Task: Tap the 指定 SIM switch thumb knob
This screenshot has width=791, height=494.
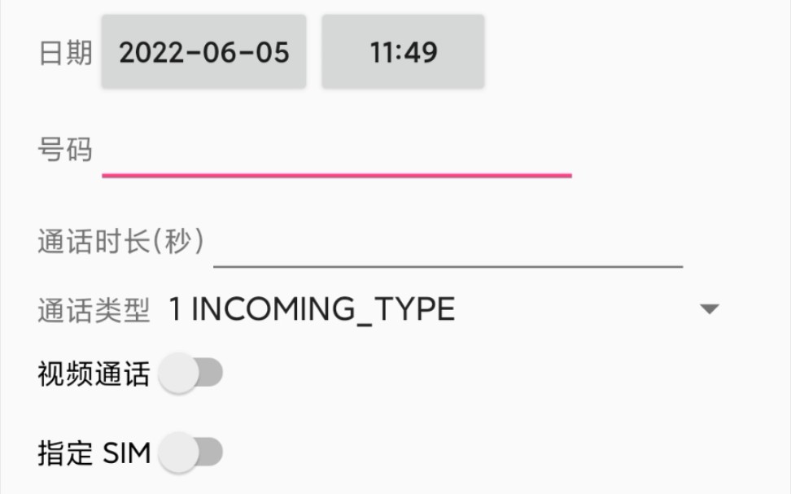Action: pos(178,452)
